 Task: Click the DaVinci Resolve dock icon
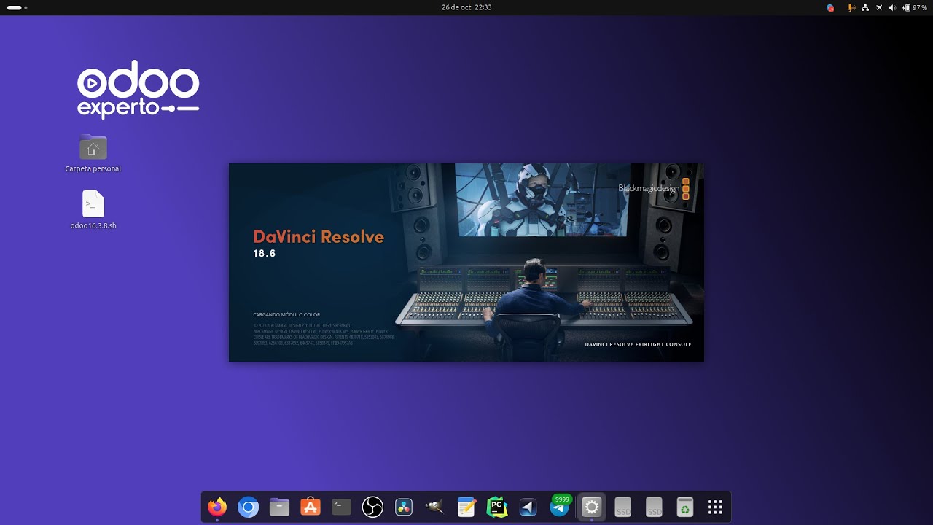click(404, 507)
